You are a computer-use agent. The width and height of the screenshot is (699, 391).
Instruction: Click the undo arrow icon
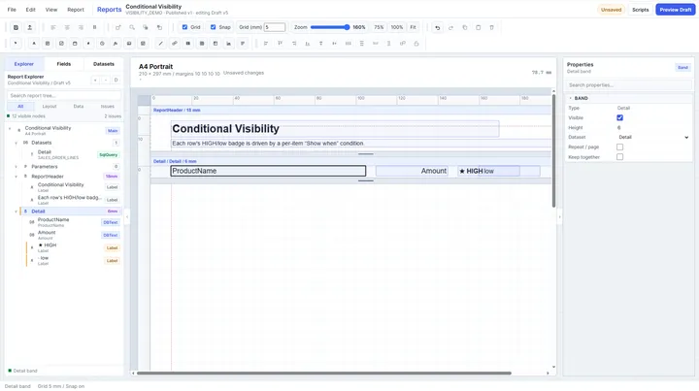(437, 27)
